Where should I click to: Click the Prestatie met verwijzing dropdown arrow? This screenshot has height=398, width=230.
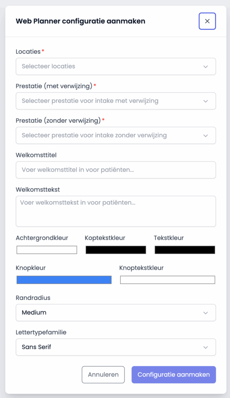(206, 101)
